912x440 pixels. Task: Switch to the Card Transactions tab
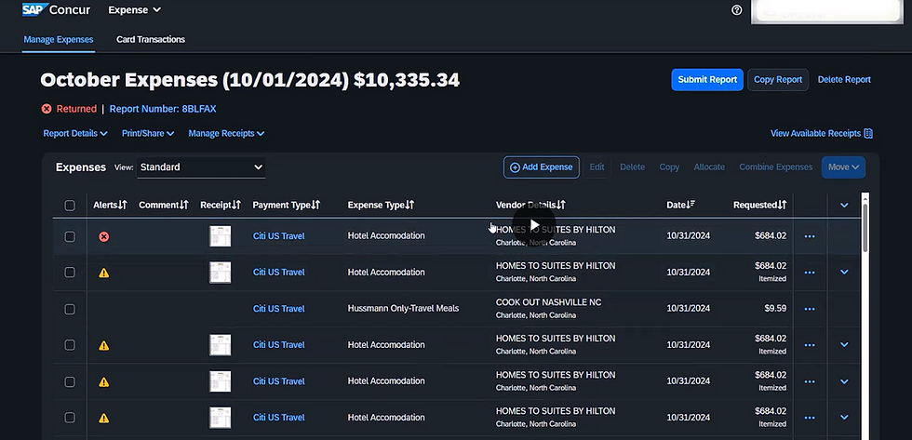click(x=151, y=39)
